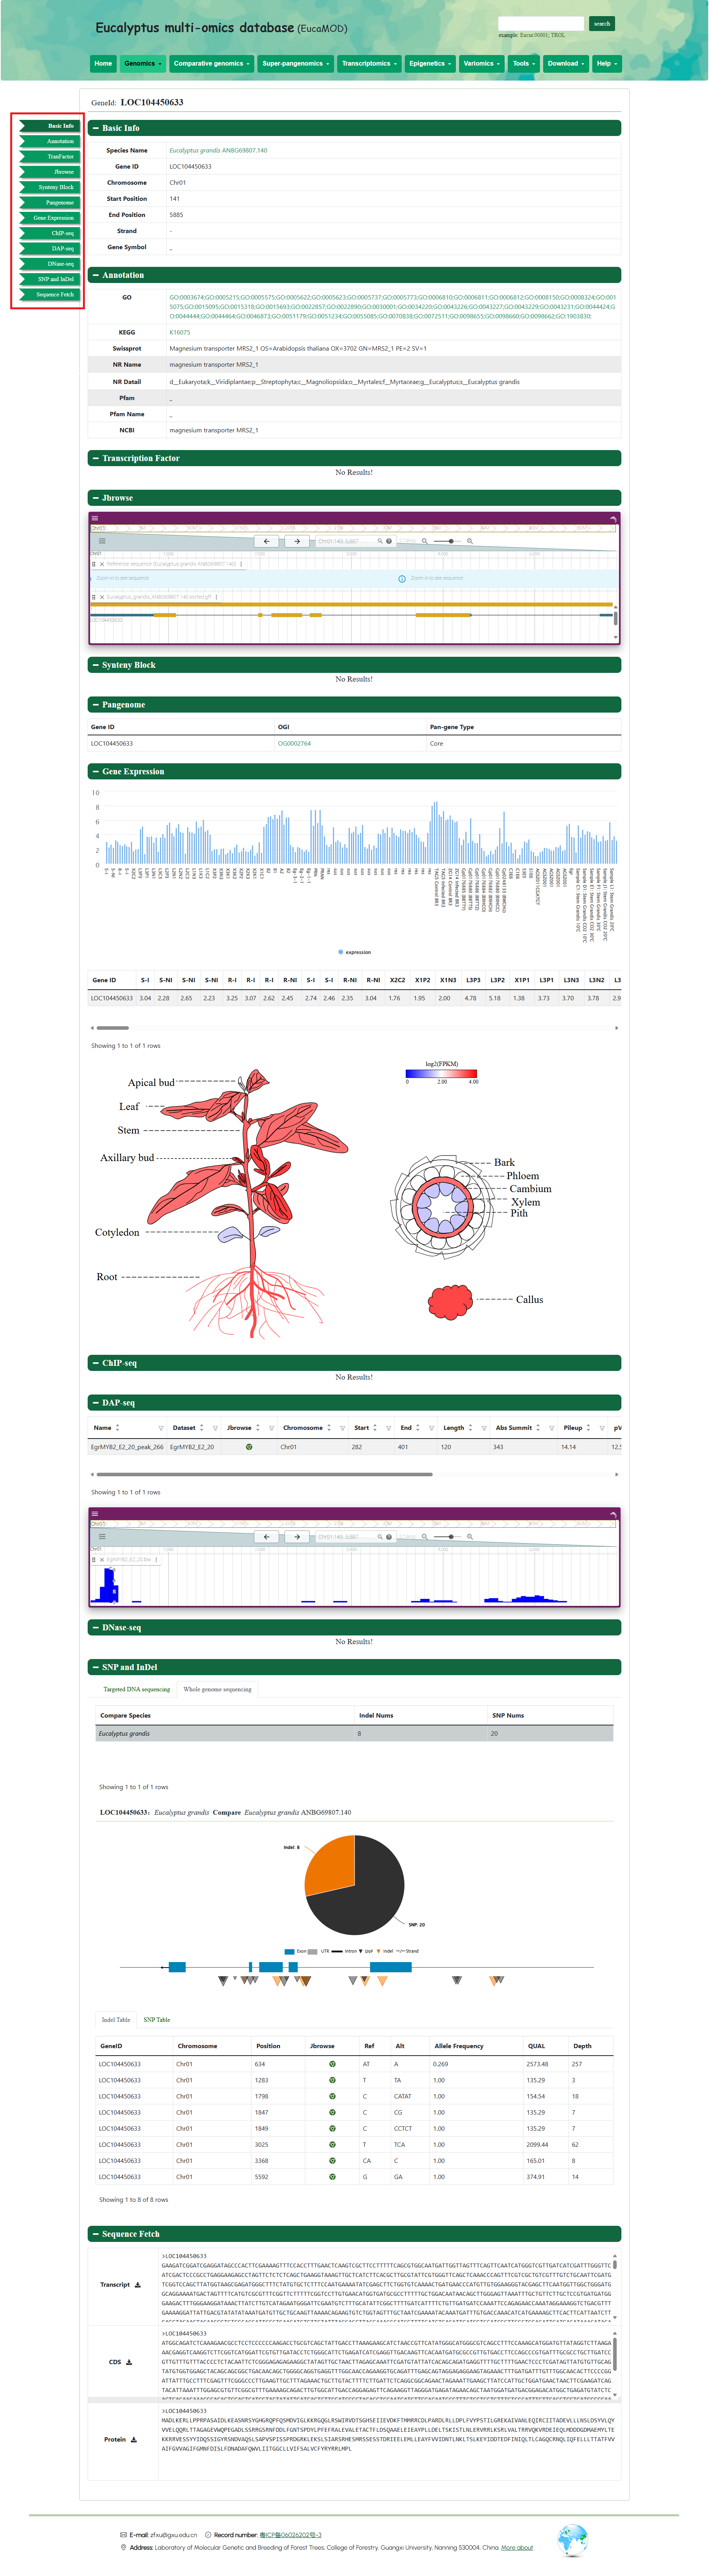This screenshot has width=709, height=2576.
Task: Pan left in the first JBrowse view
Action: (266, 541)
